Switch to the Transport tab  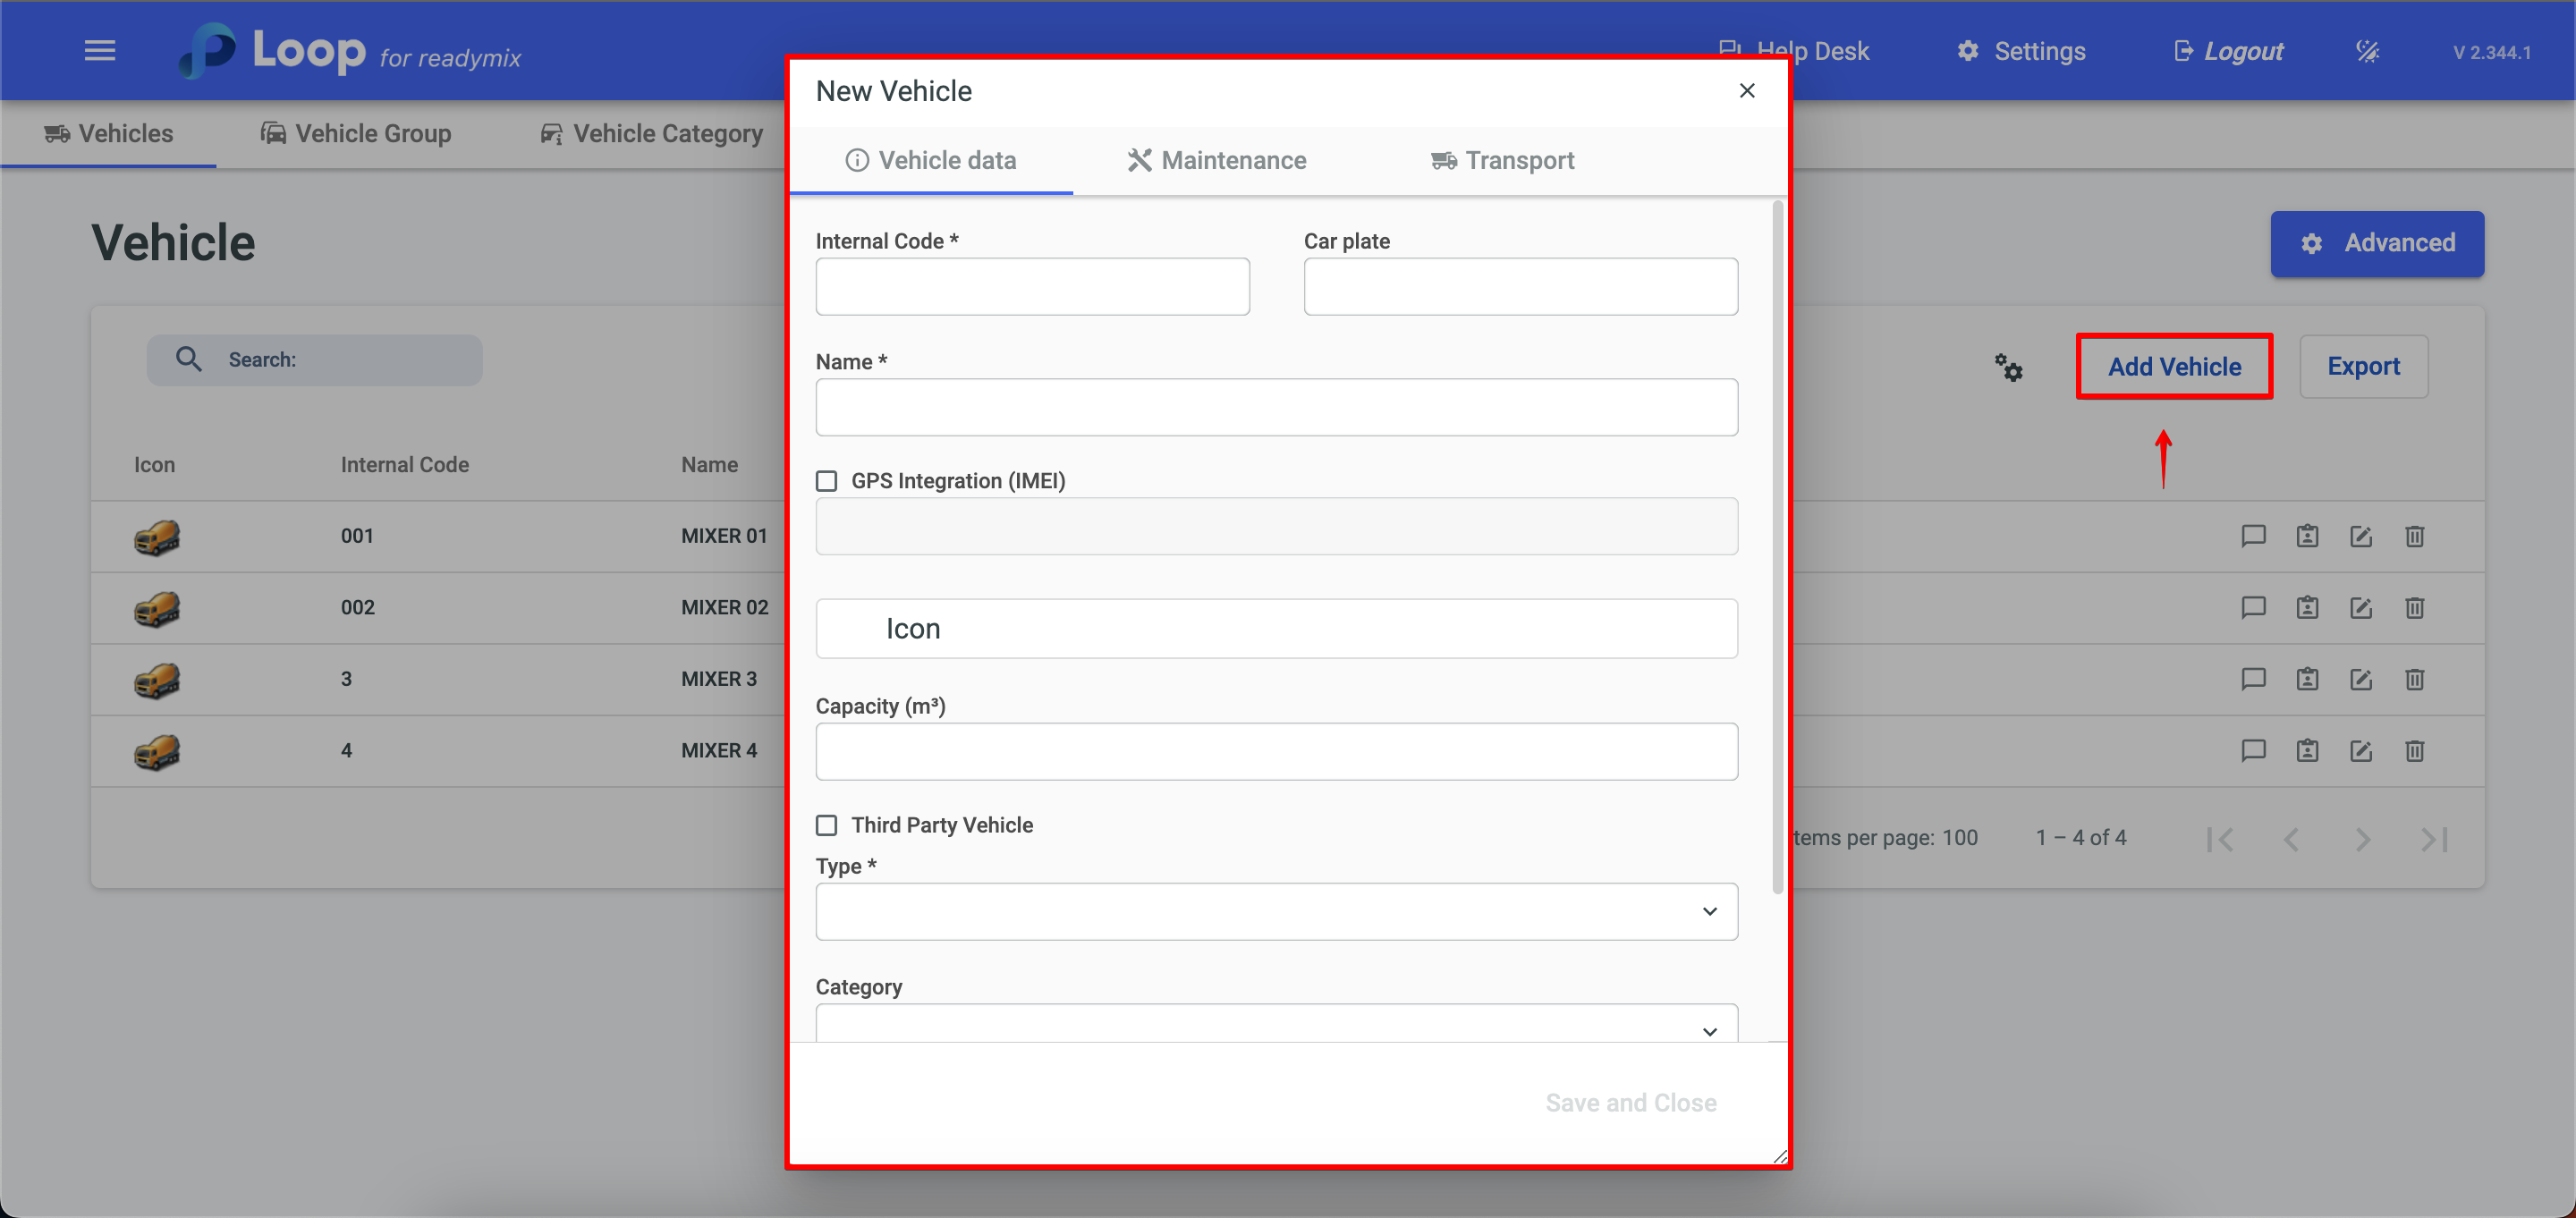click(x=1502, y=160)
